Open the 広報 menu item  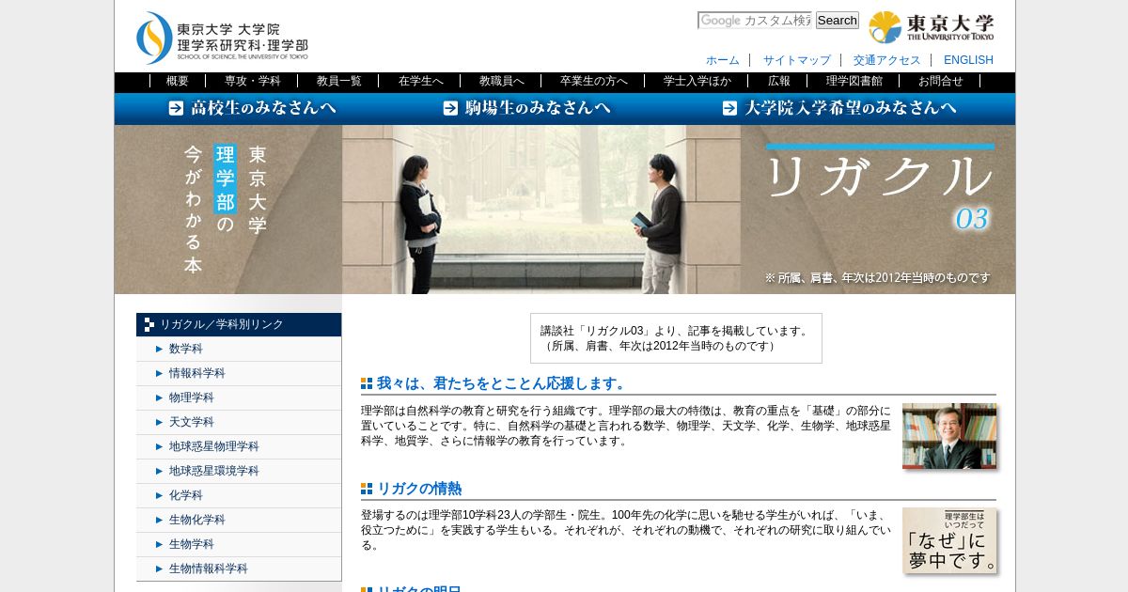779,82
